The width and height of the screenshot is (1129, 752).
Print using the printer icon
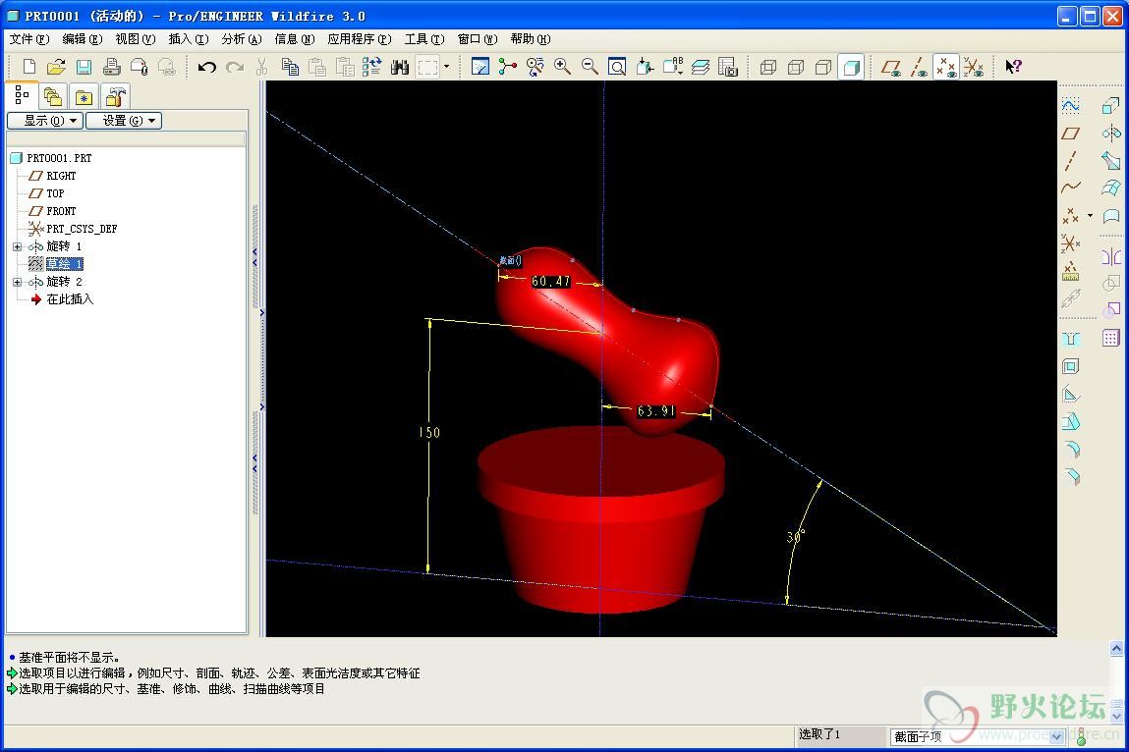point(112,67)
